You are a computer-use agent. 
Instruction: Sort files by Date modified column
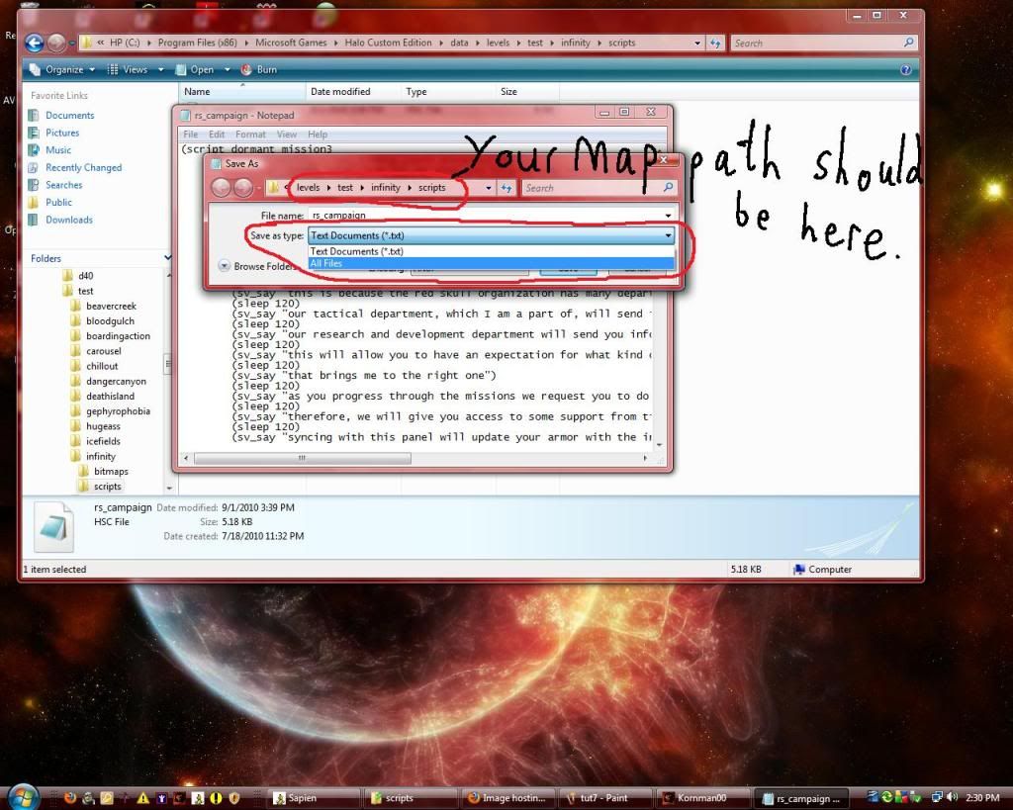click(x=353, y=92)
